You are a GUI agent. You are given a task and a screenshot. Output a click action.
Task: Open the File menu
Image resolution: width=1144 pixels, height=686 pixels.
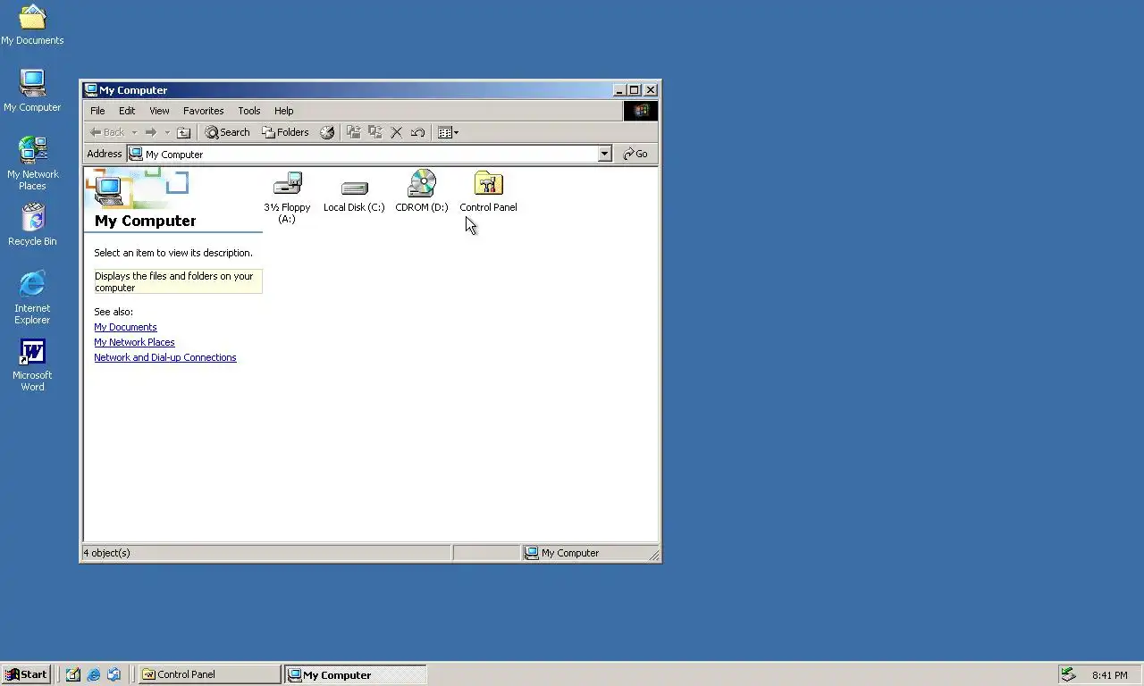[97, 111]
